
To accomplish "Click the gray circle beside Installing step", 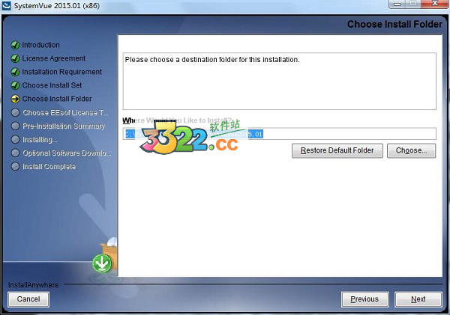I will [x=15, y=139].
